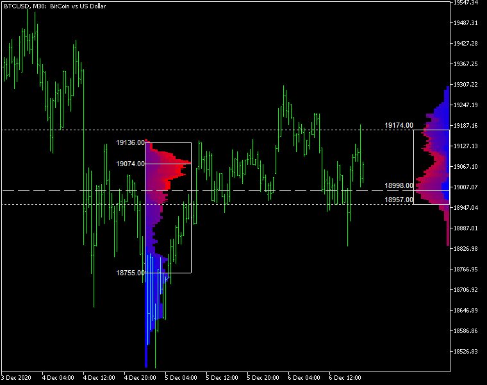The image size is (487, 385).
Task: Click the 4 Dec 20:00 time label
Action: pyautogui.click(x=140, y=378)
